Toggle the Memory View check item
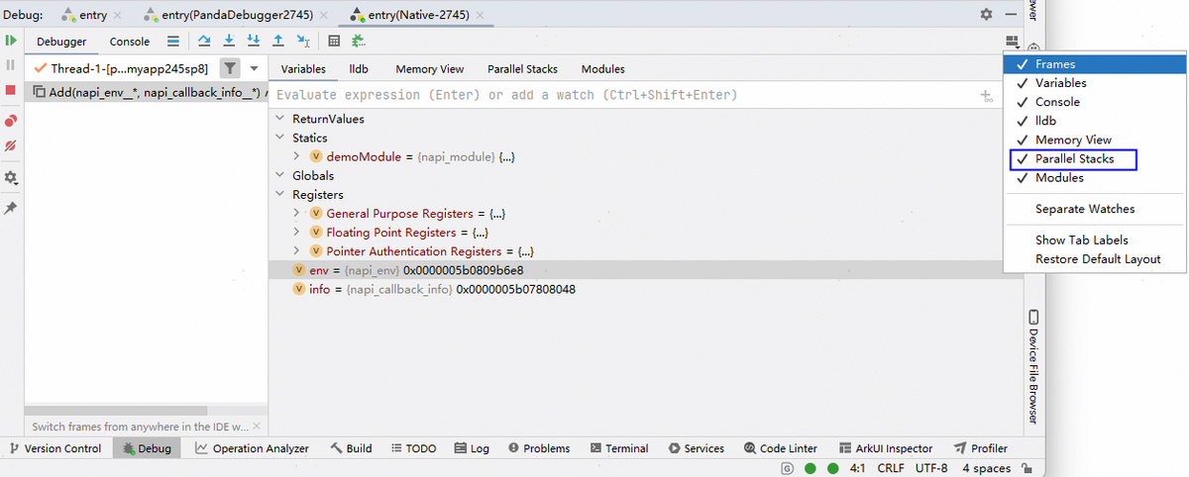Image resolution: width=1189 pixels, height=477 pixels. pyautogui.click(x=1073, y=140)
